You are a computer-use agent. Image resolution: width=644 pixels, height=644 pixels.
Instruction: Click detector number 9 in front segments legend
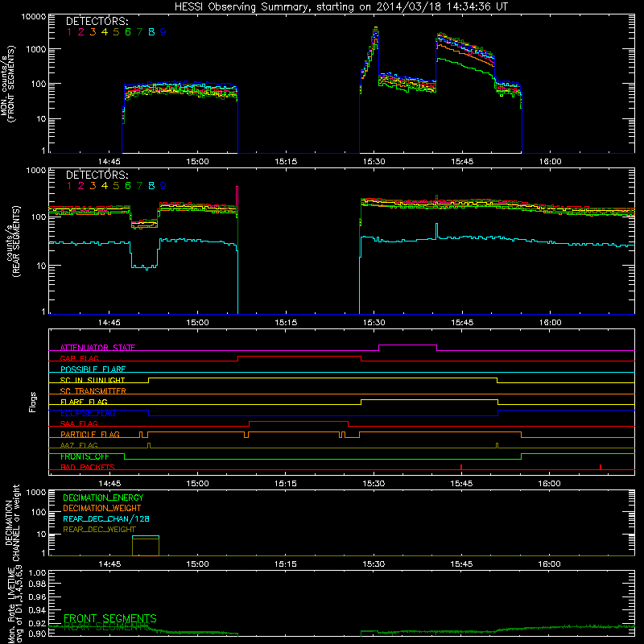click(x=163, y=32)
